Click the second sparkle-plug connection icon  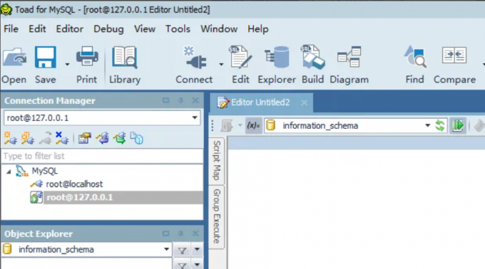tap(28, 138)
